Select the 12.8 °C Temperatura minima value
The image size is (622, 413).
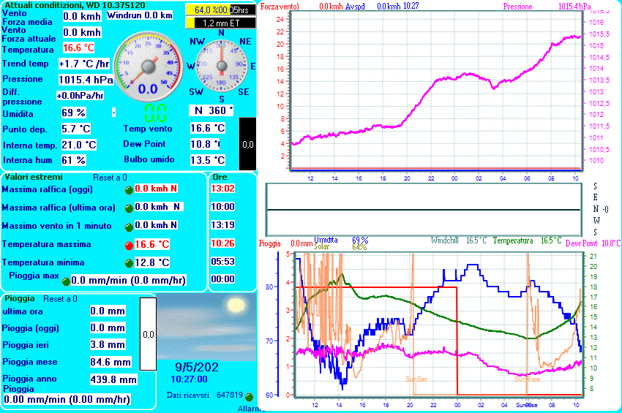pyautogui.click(x=152, y=262)
